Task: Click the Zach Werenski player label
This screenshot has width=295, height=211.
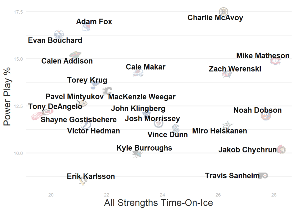Action: pyautogui.click(x=235, y=69)
